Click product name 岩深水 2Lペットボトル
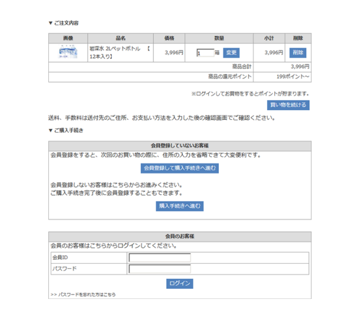Viewport: 359px width, 318px height. click(114, 49)
